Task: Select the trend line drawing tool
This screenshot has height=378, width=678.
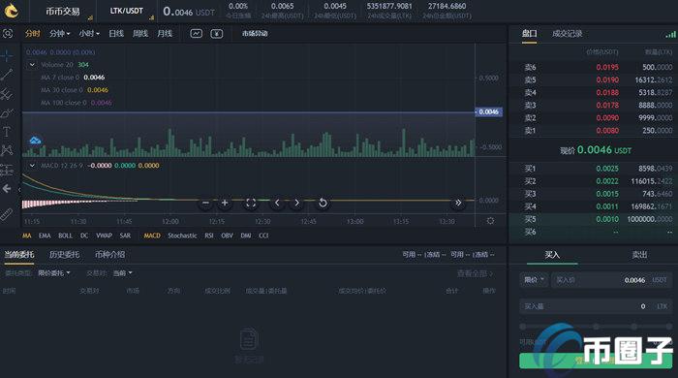Action: point(7,75)
